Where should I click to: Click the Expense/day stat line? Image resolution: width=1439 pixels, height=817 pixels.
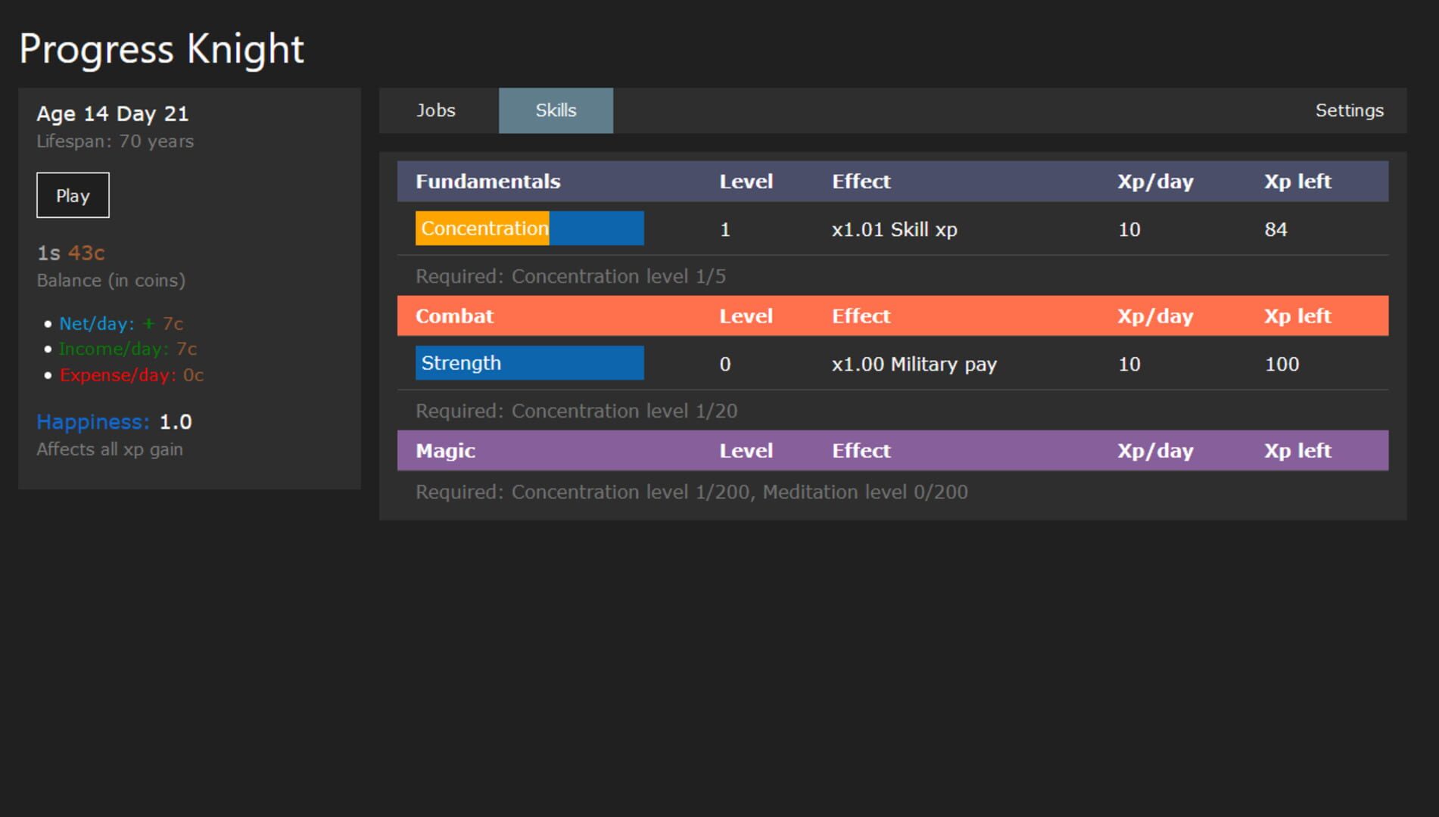click(131, 375)
